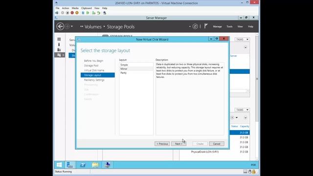Image resolution: width=313 pixels, height=176 pixels.
Task: Open File Explorer from the taskbar
Action: (95, 165)
